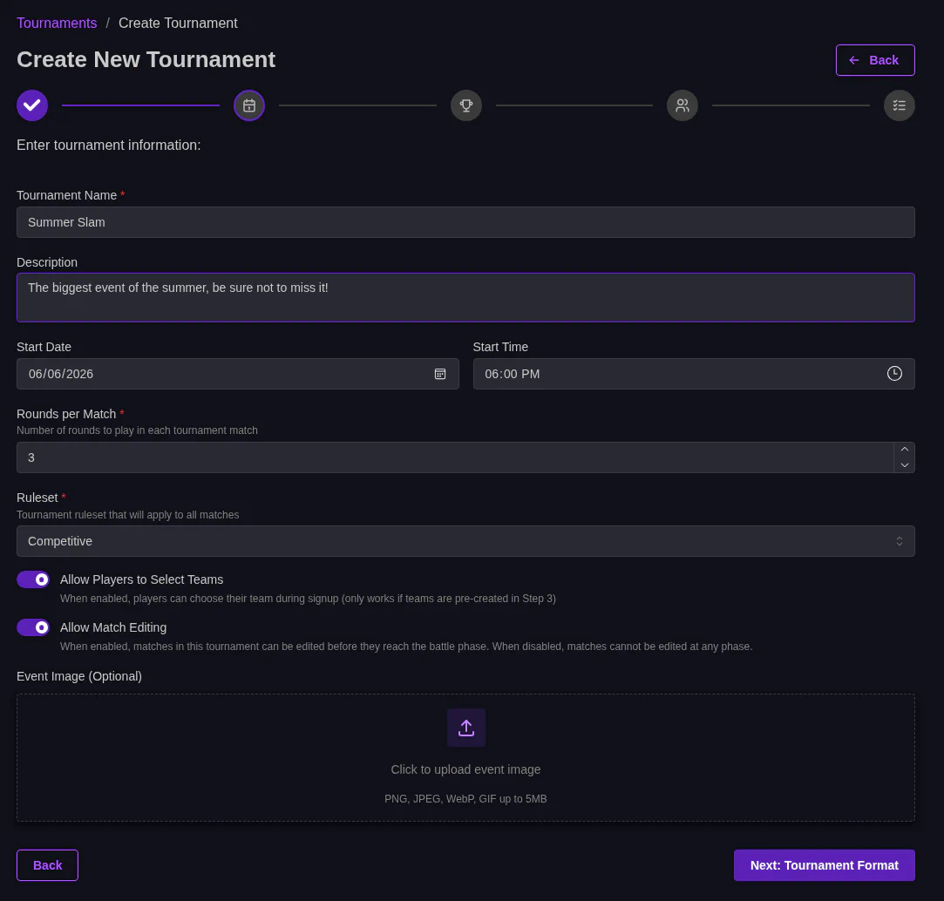Click Next: Tournament Format button
The image size is (944, 901).
pos(824,865)
